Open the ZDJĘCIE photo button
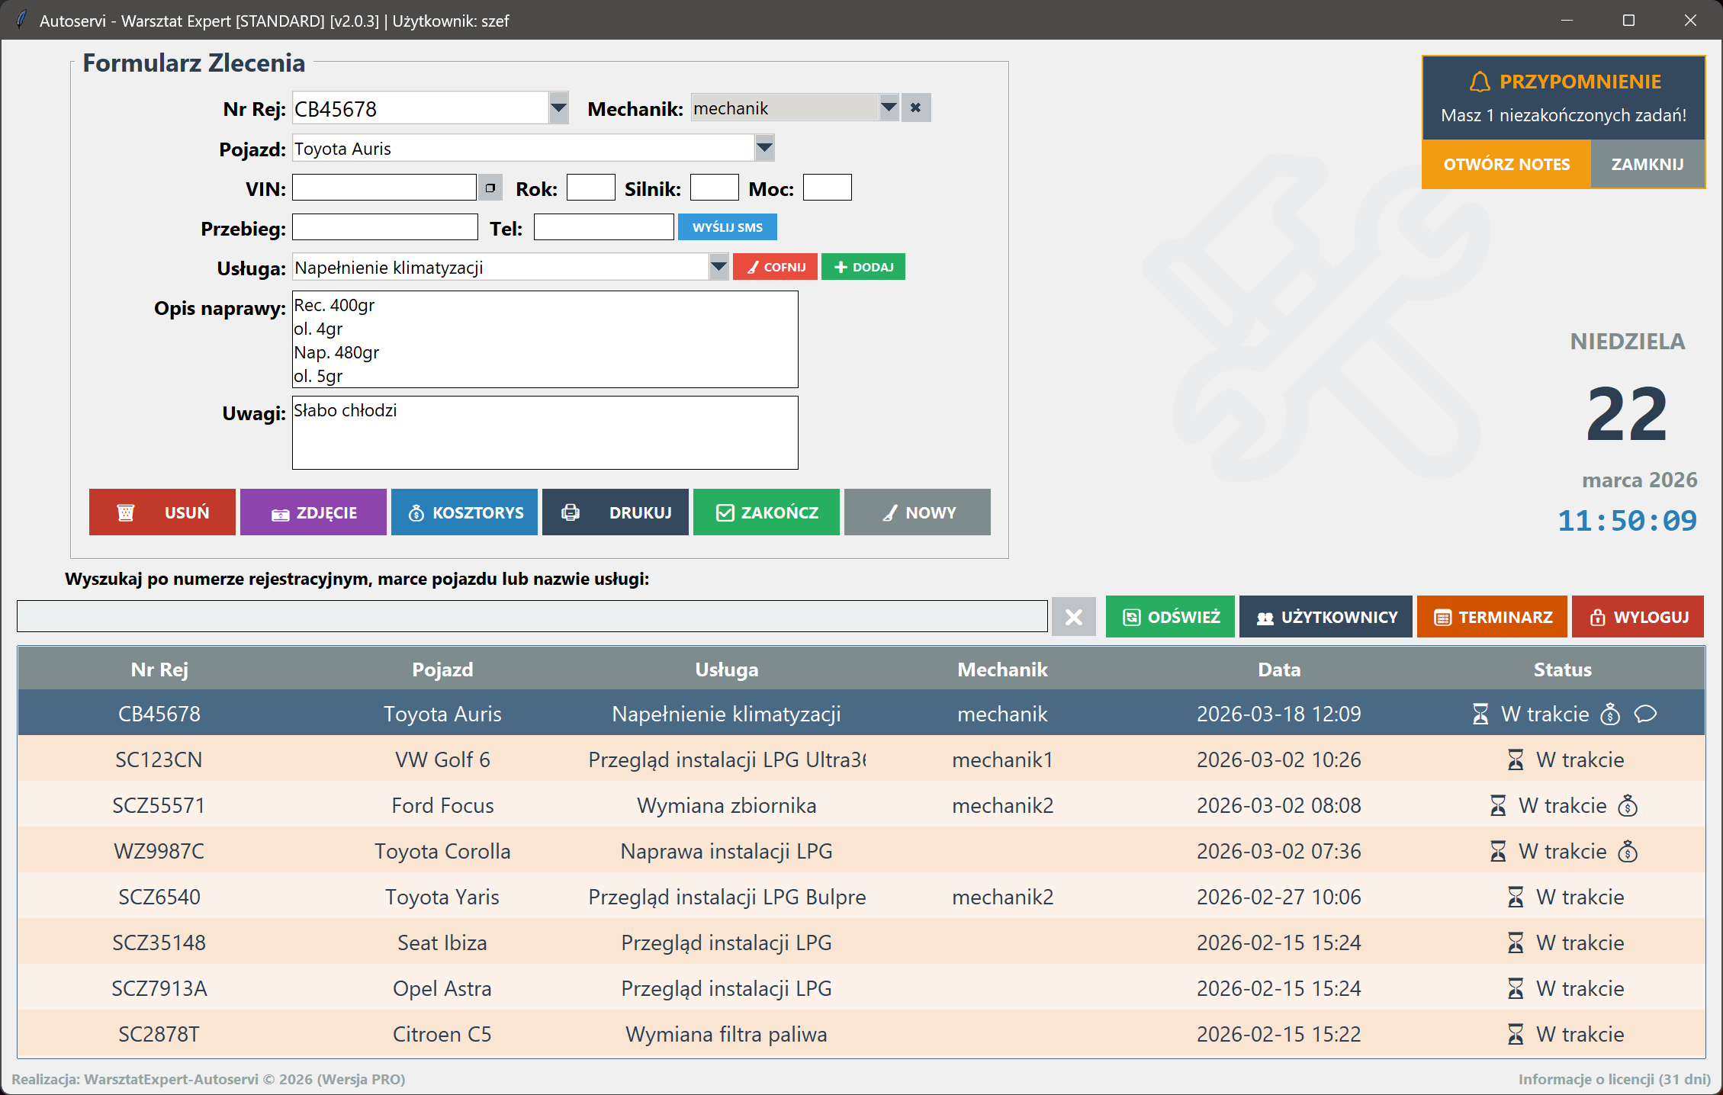 pos(313,512)
